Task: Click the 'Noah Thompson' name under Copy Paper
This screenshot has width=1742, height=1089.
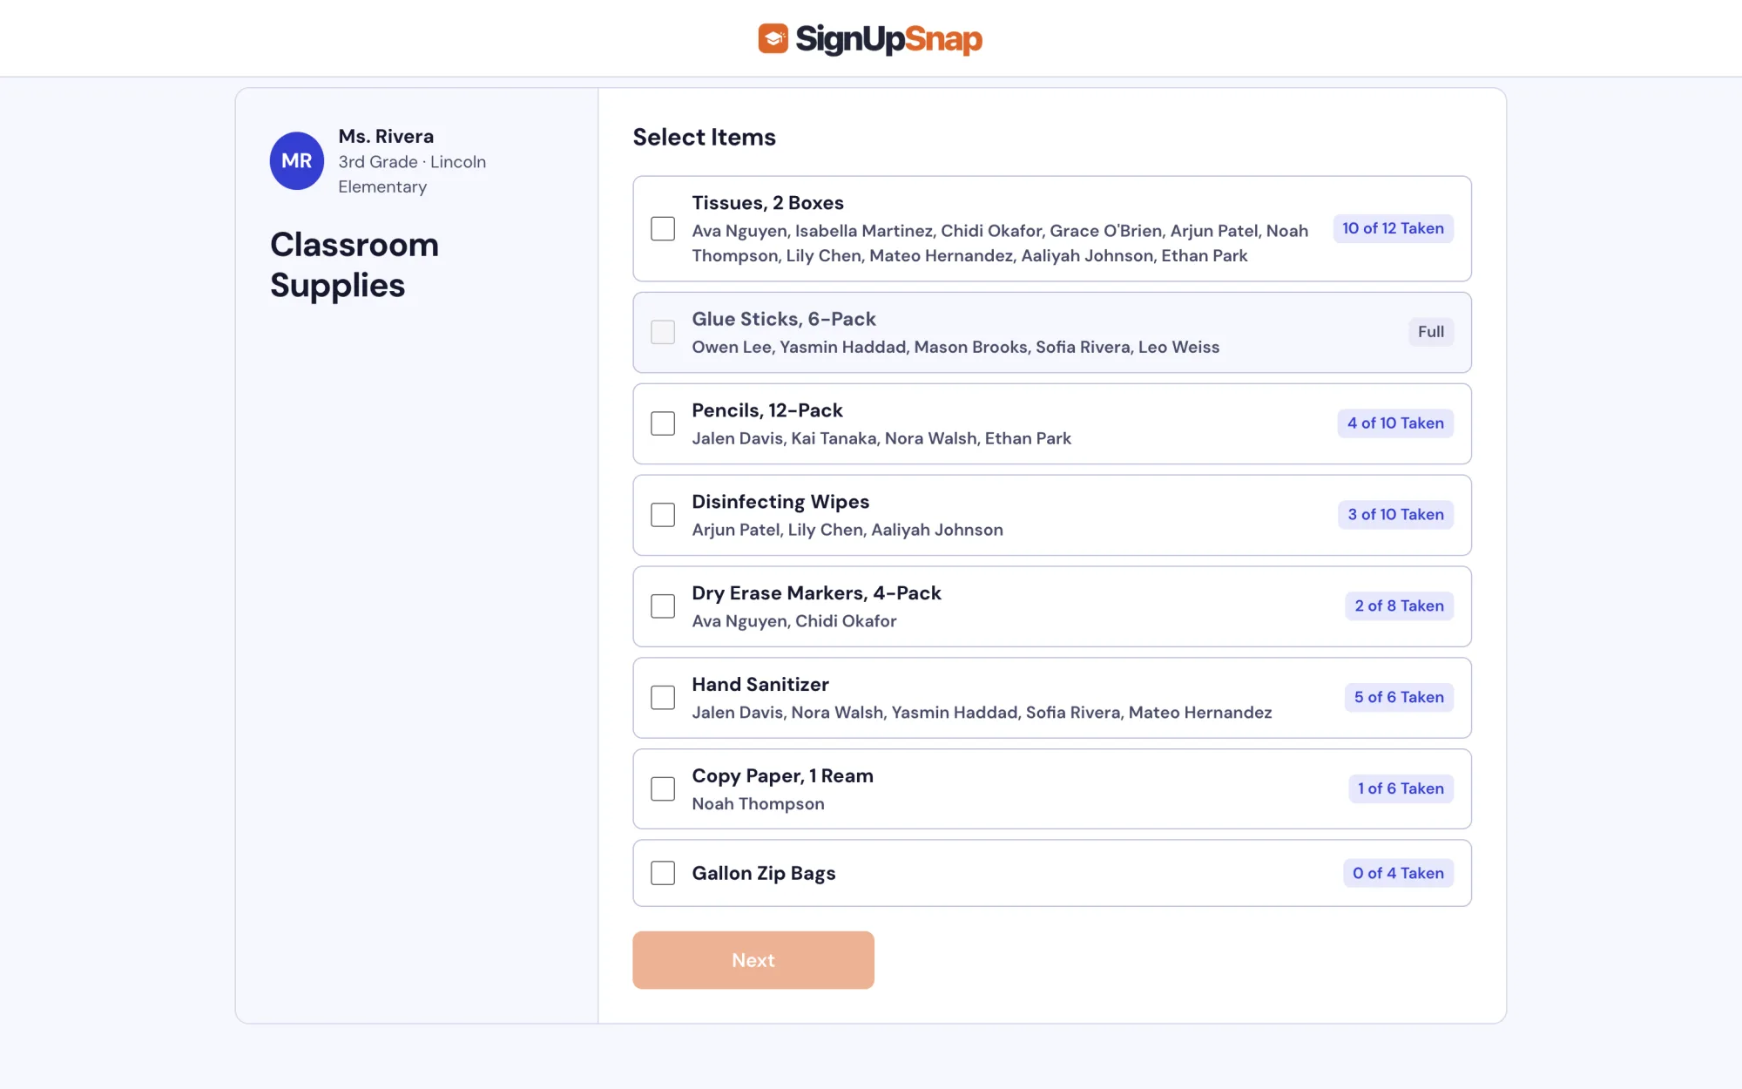Action: (758, 804)
